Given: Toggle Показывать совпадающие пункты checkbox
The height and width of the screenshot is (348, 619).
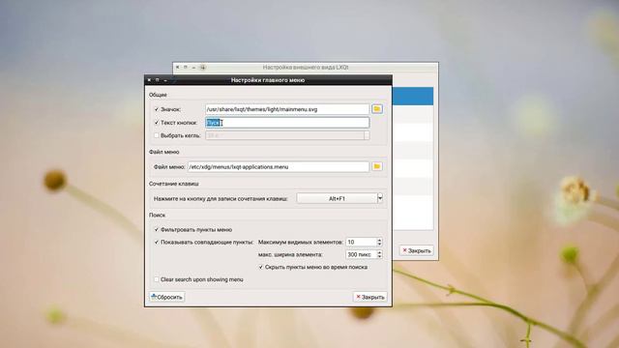Looking at the screenshot, I should 157,243.
